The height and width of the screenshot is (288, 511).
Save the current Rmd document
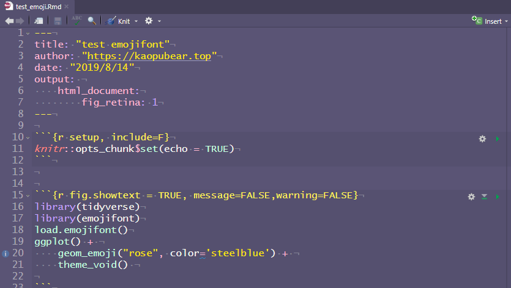point(58,21)
